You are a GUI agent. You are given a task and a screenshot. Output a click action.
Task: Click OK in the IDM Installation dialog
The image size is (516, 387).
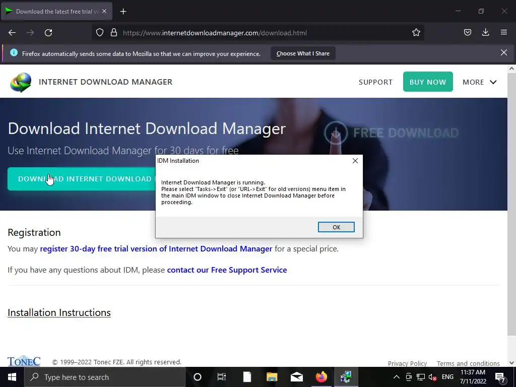pyautogui.click(x=336, y=227)
